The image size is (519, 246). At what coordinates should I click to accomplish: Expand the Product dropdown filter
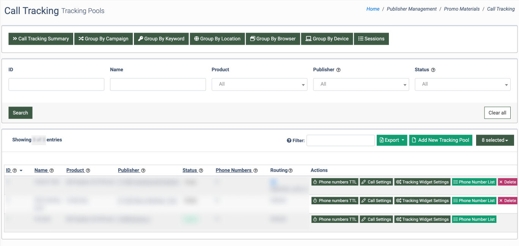(x=259, y=84)
